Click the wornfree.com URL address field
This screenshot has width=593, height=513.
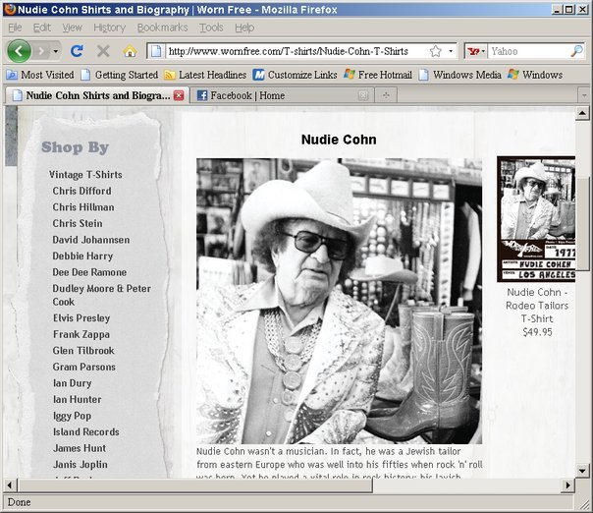point(296,51)
